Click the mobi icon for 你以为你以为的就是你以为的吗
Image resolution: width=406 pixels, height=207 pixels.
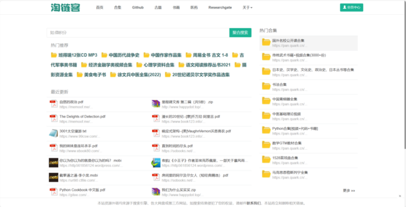[54, 163]
